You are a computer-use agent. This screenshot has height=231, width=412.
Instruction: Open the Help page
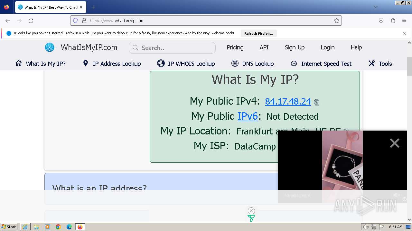click(356, 47)
